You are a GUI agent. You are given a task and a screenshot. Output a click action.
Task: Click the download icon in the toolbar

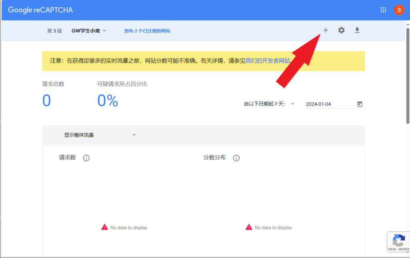pos(357,30)
